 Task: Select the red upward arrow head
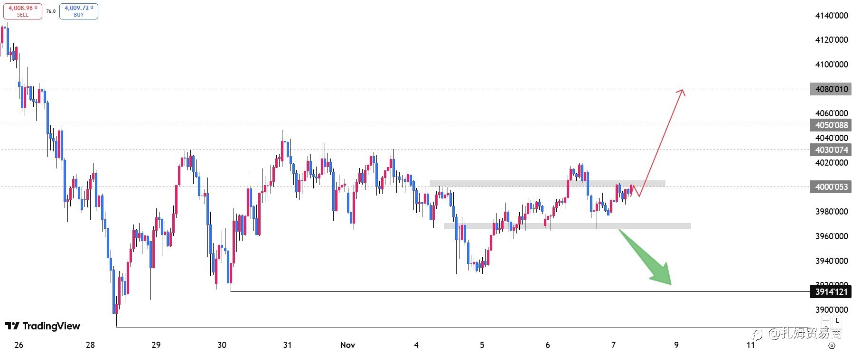click(x=682, y=92)
